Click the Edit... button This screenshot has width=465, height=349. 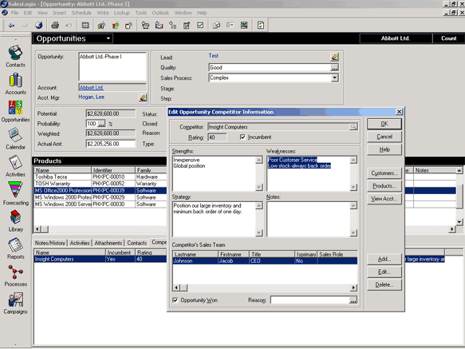click(x=384, y=272)
